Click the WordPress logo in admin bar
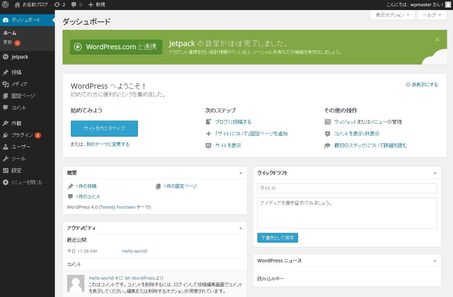This screenshot has height=297, width=453. pyautogui.click(x=5, y=5)
